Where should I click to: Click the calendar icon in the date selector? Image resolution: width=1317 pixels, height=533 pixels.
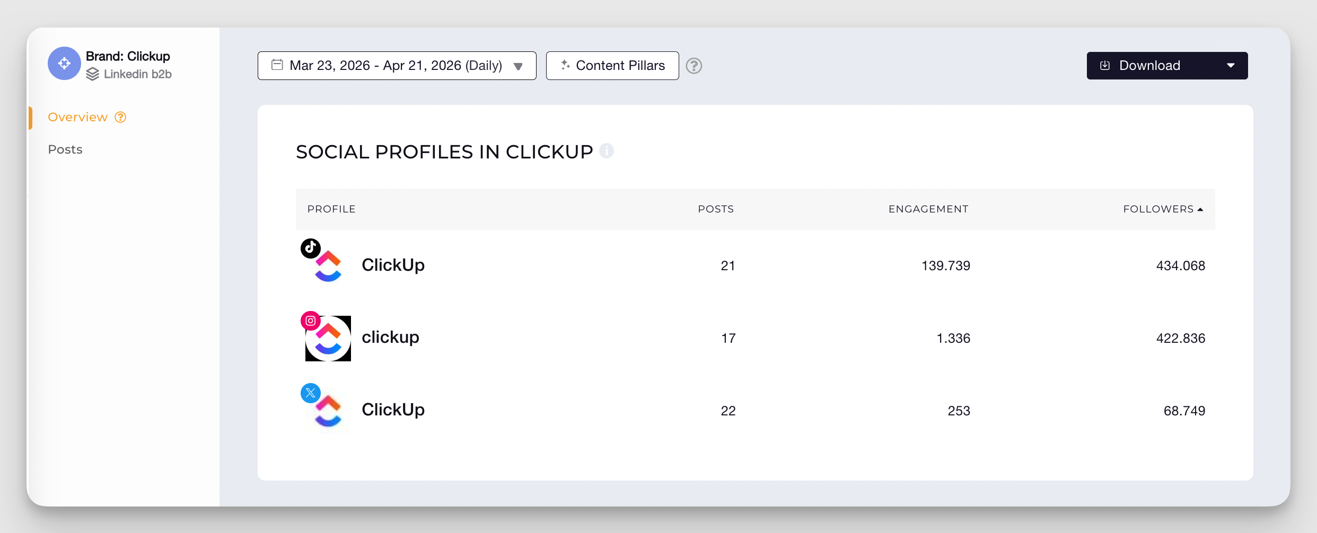point(277,65)
